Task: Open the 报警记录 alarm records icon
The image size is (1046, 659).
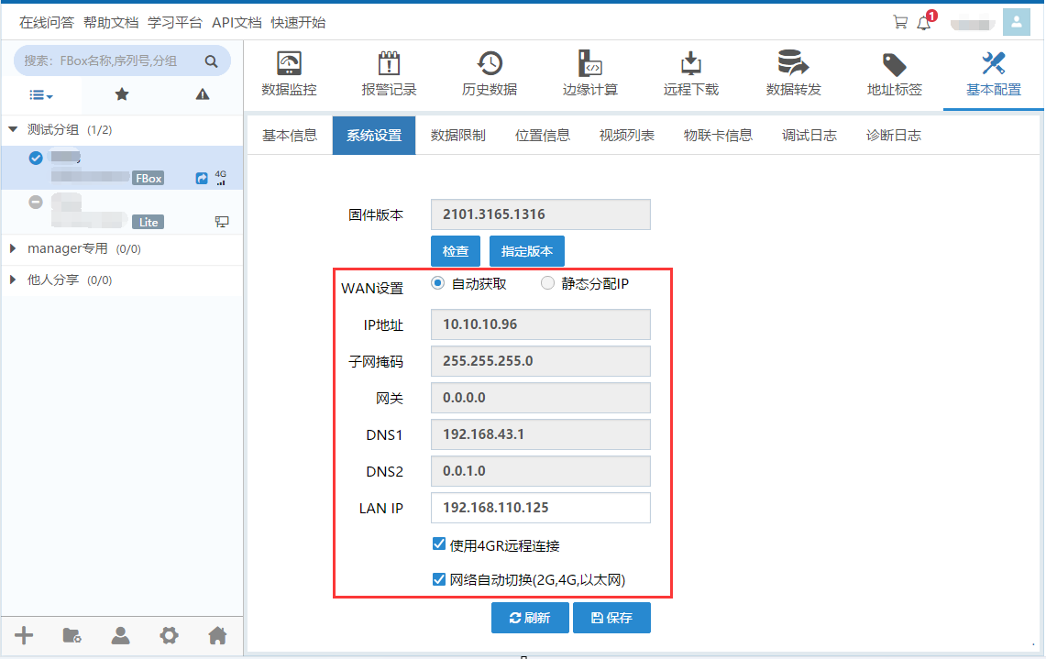Action: (390, 64)
